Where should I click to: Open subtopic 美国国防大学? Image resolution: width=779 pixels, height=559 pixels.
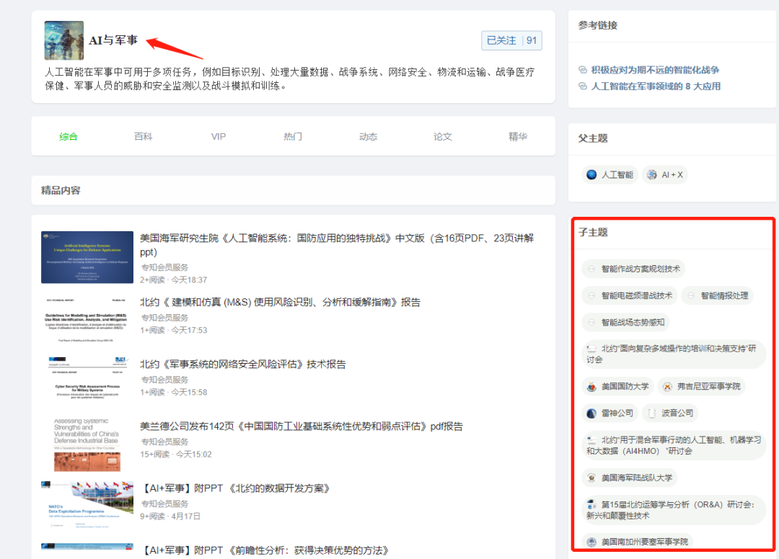(x=617, y=386)
